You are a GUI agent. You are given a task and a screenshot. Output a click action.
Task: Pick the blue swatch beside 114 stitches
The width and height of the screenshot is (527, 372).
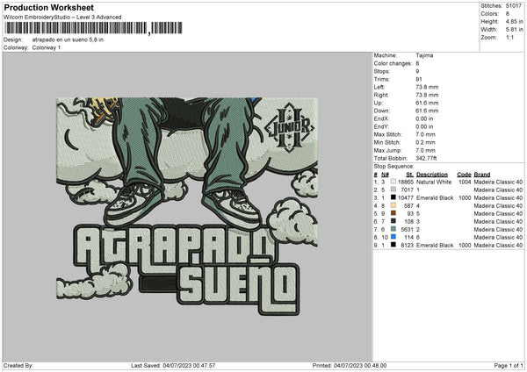pos(393,237)
